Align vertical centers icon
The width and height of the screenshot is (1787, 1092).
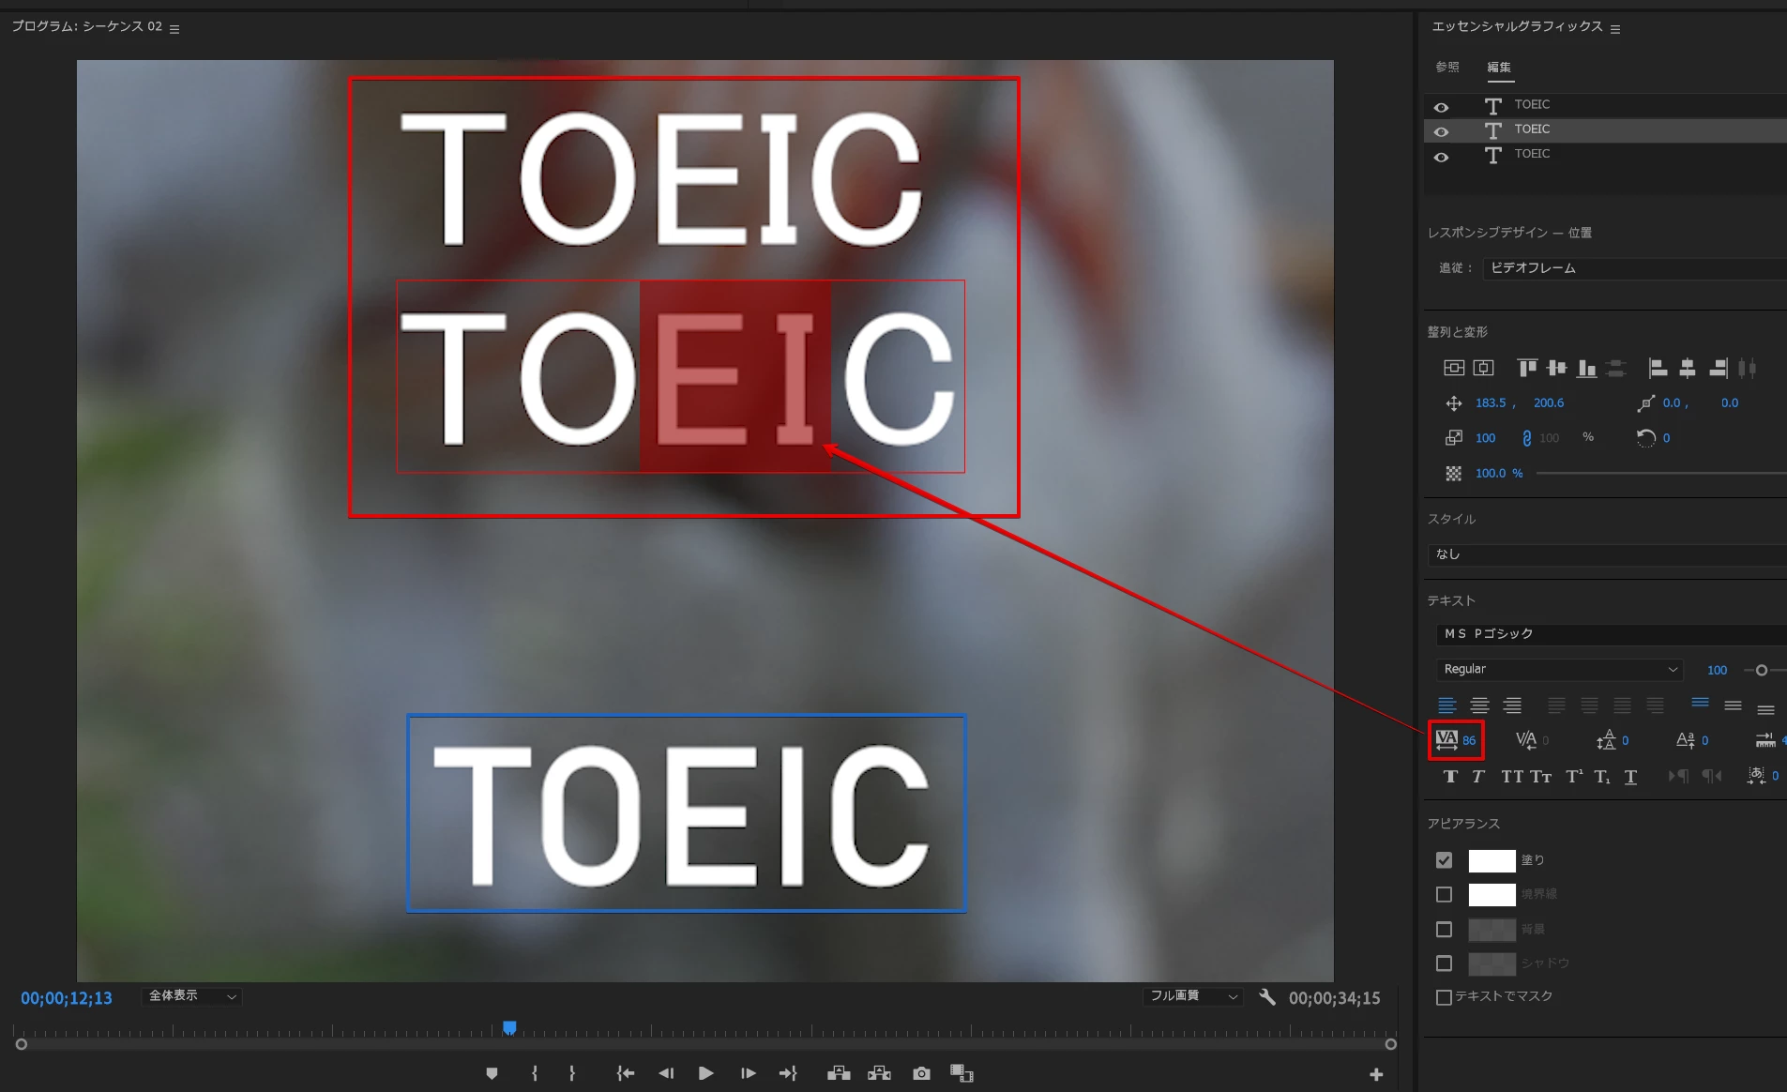tap(1557, 368)
